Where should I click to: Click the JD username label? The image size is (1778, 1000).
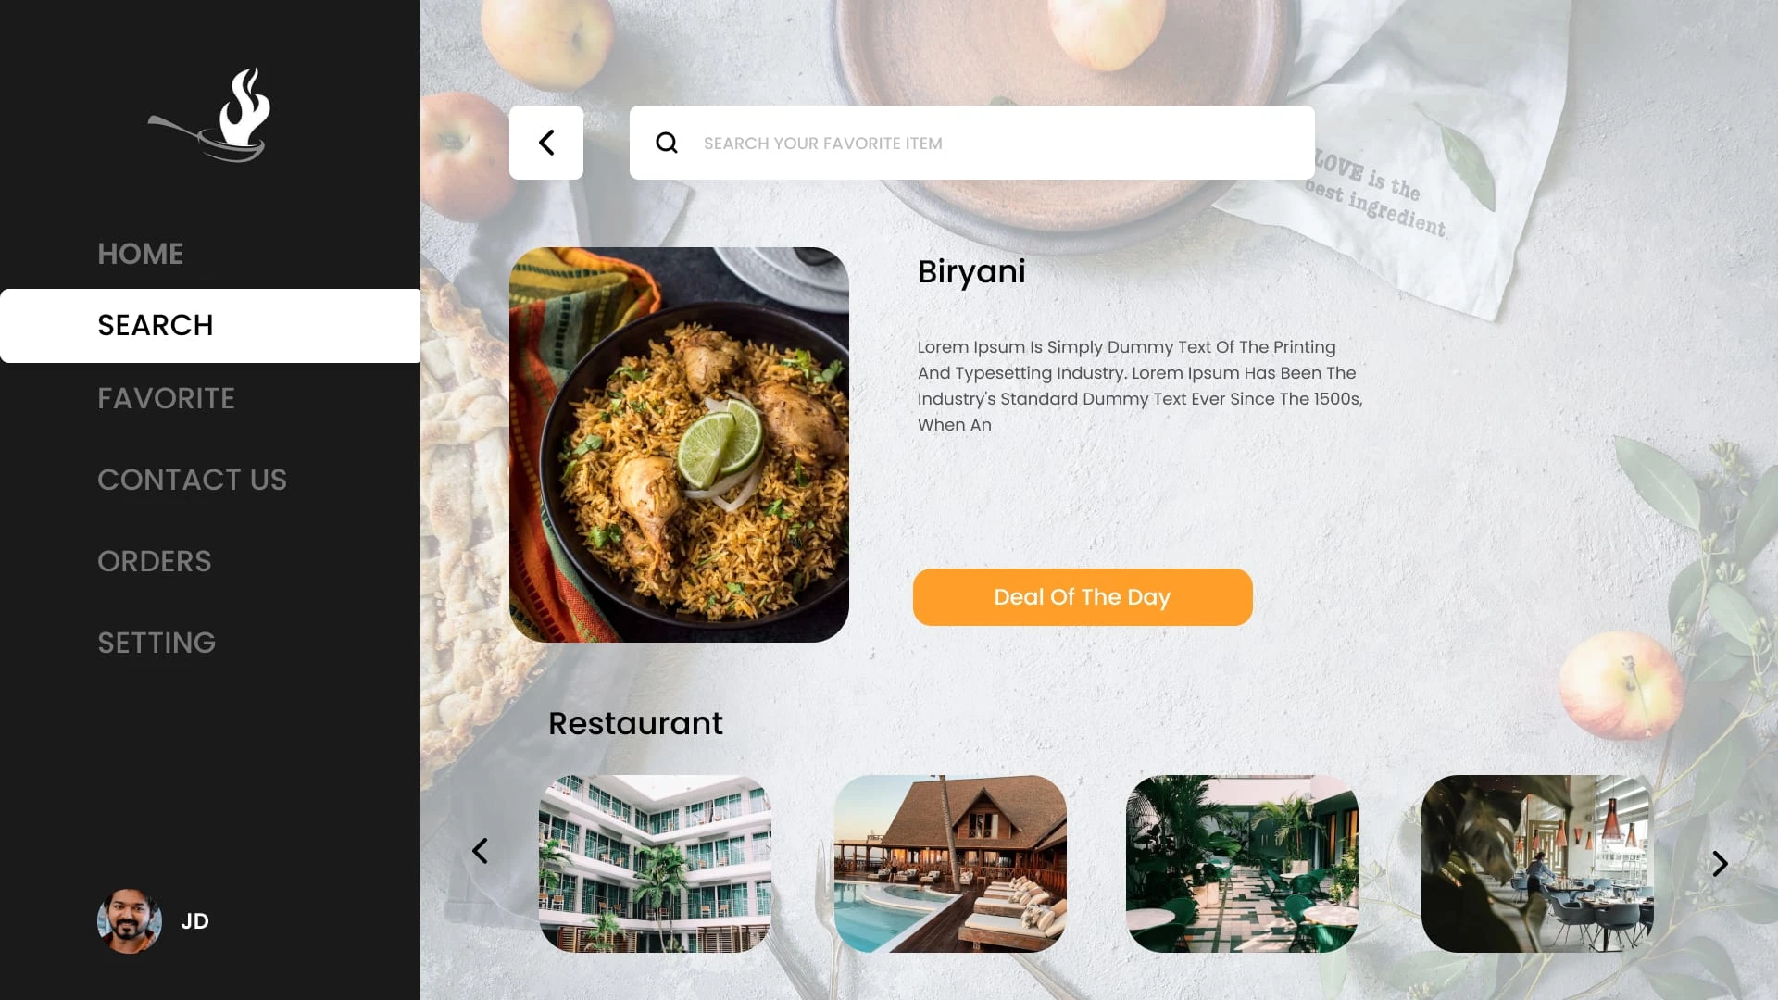tap(194, 921)
